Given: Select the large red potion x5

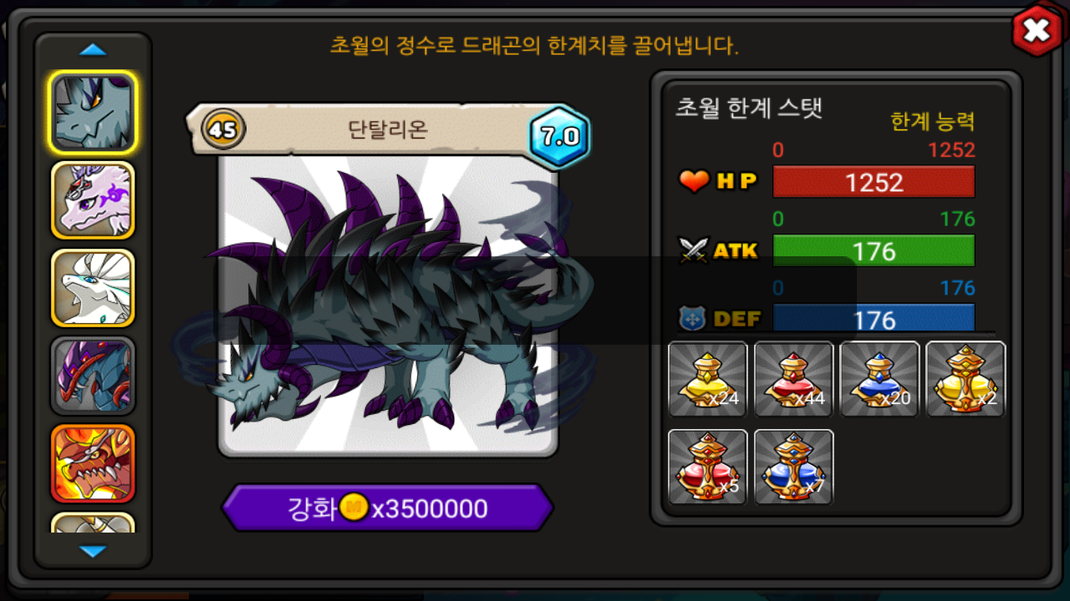Looking at the screenshot, I should point(708,467).
